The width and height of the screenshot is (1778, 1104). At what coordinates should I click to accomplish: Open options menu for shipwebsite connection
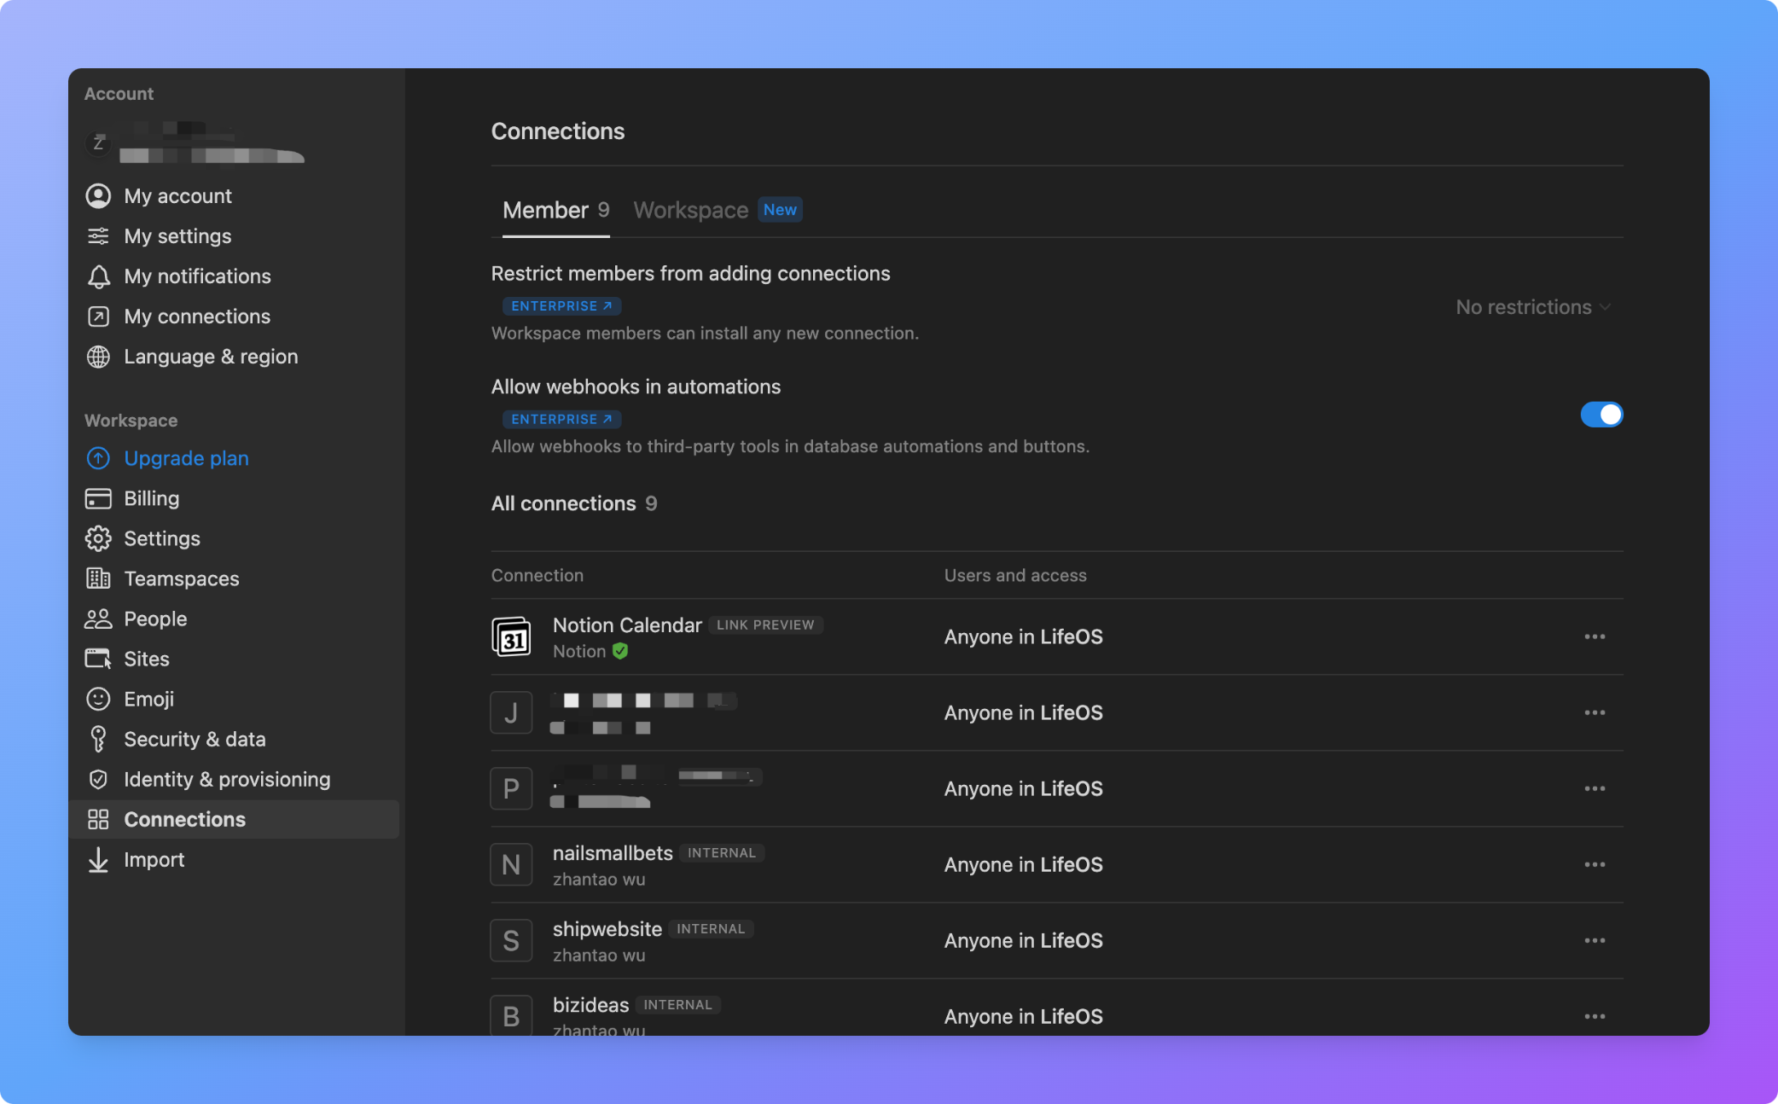pos(1595,940)
